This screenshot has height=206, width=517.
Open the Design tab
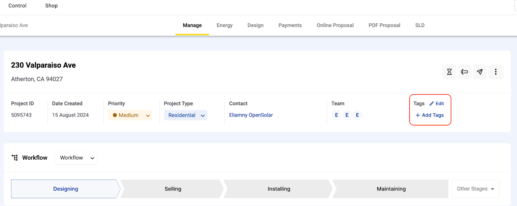pos(255,25)
